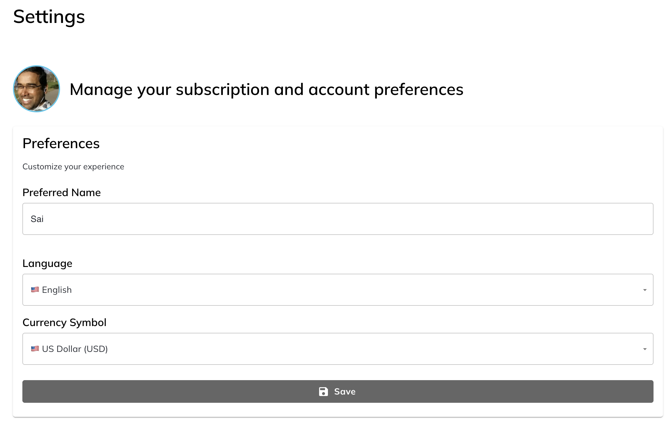This screenshot has width=670, height=431.
Task: Click the name text "Sai"
Action: [37, 219]
